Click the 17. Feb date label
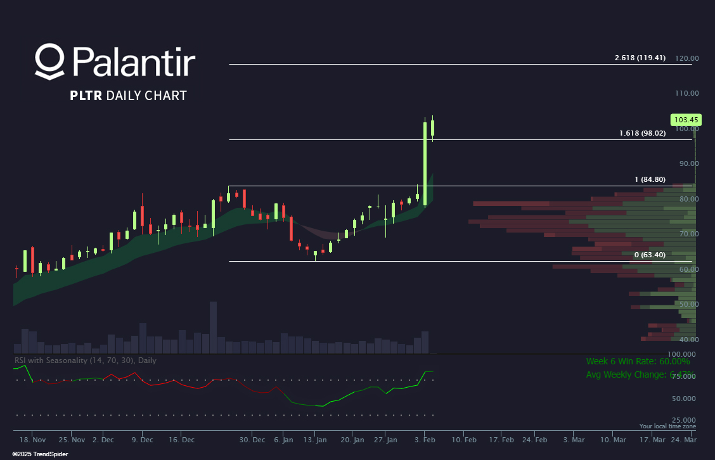The image size is (715, 460). tap(501, 440)
